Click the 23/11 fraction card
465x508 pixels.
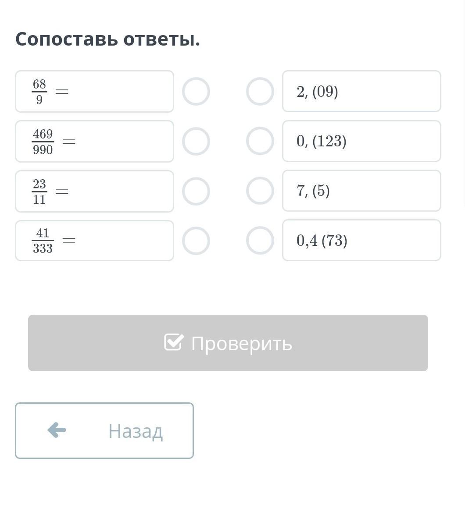(94, 191)
